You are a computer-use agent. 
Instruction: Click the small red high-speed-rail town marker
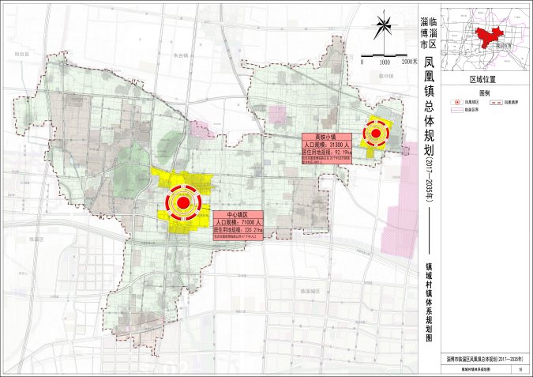pyautogui.click(x=377, y=134)
